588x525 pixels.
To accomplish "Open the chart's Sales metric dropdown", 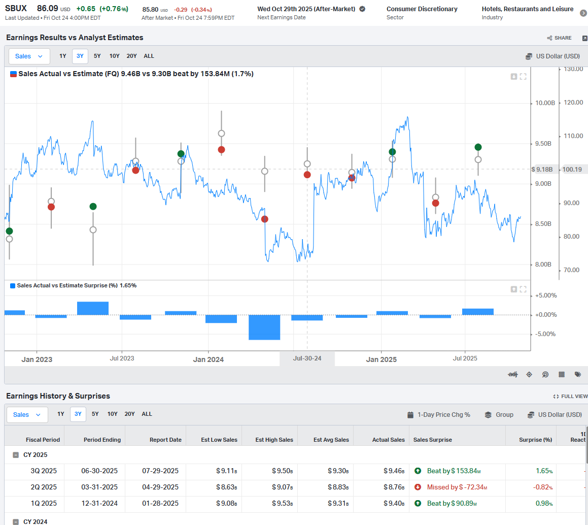I will point(29,56).
